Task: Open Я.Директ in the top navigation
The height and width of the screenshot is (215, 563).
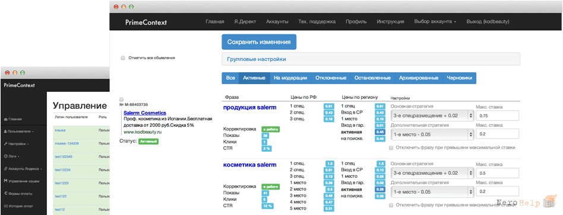Action: pos(245,21)
